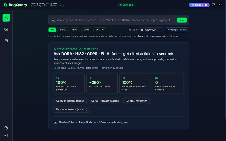Image resolution: width=226 pixels, height=141 pixels.
Task: Select the All filter chip
Action: tap(52, 30)
